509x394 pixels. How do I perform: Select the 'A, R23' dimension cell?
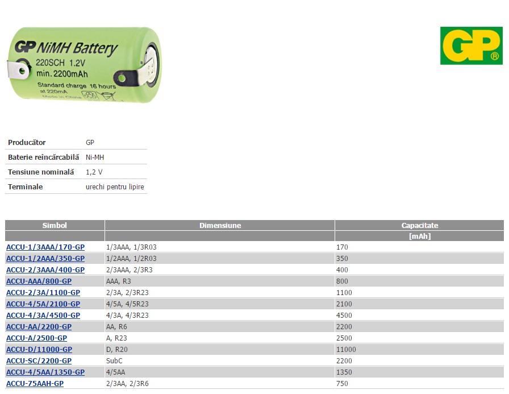[220, 338]
